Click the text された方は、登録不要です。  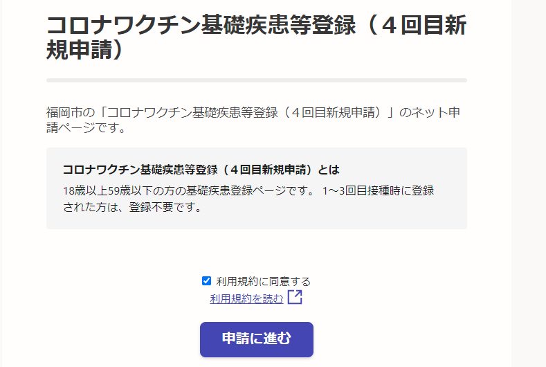(x=132, y=207)
